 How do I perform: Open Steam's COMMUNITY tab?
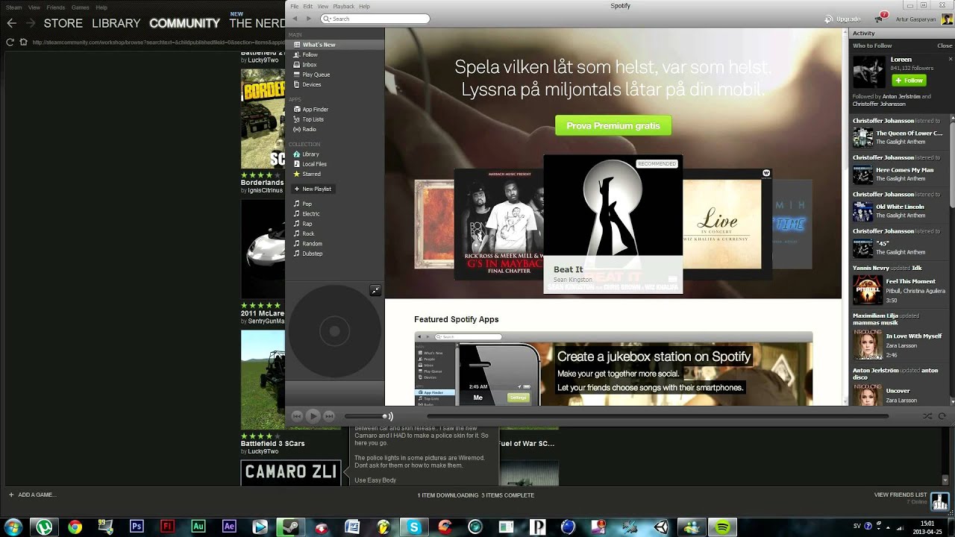[x=184, y=23]
